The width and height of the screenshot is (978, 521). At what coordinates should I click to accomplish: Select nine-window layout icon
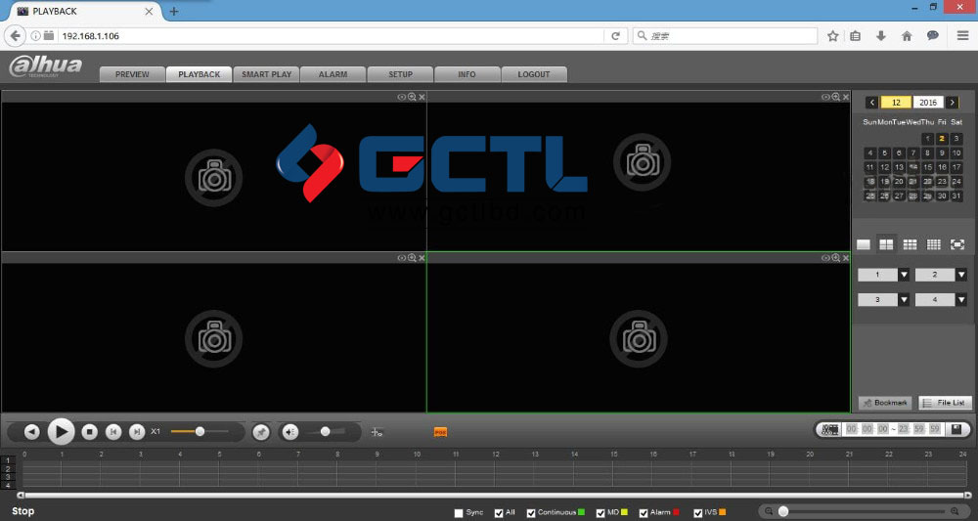click(910, 245)
